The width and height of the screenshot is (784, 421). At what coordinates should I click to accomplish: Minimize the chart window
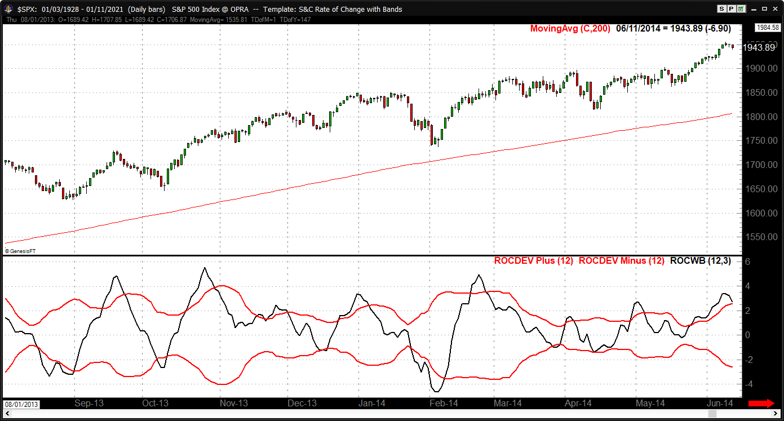point(754,9)
